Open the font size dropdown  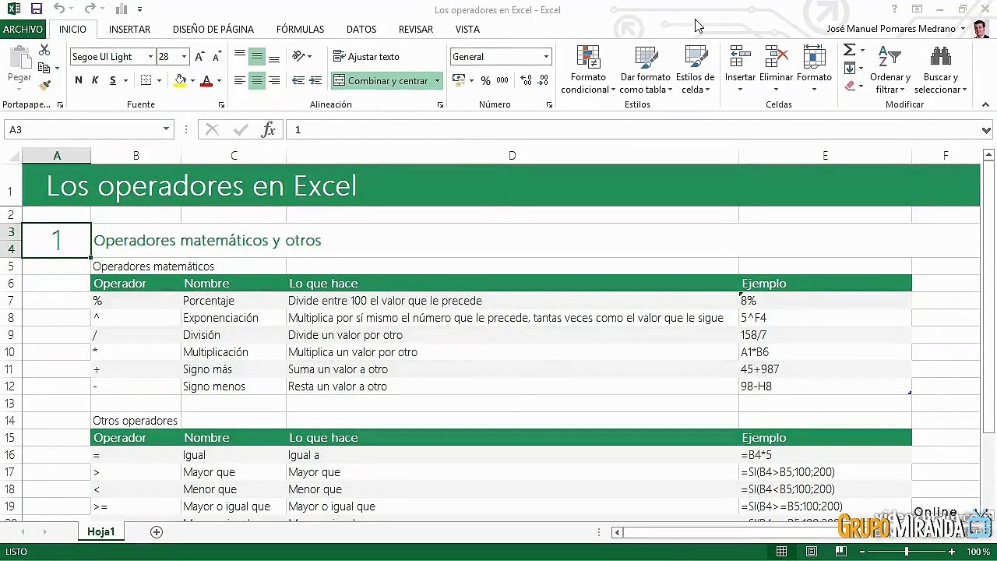(184, 56)
